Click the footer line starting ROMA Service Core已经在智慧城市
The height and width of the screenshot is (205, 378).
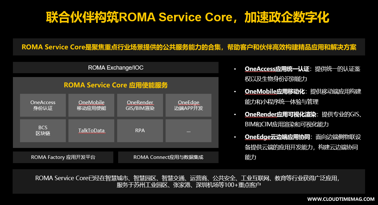point(188,178)
